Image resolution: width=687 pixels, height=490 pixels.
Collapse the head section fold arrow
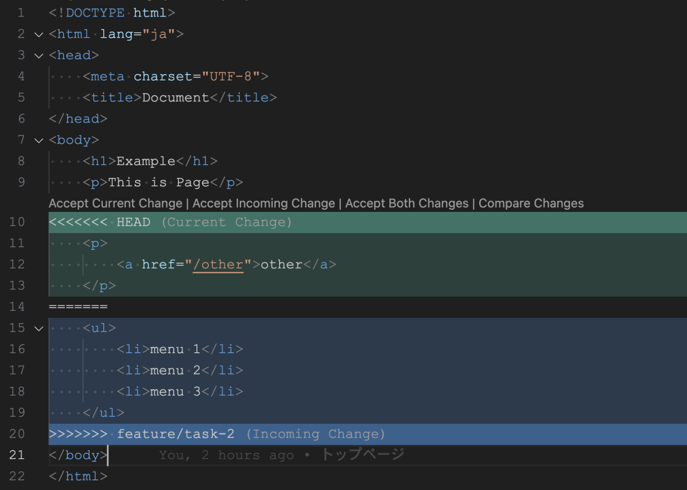38,55
